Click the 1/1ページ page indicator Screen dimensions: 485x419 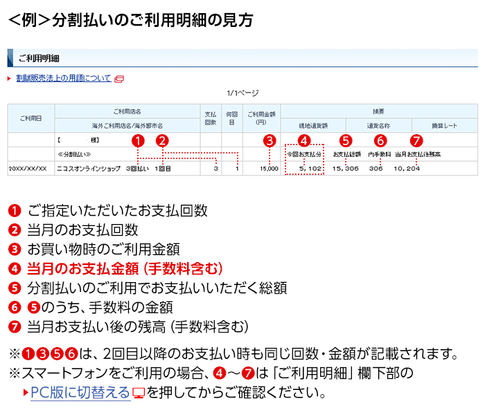pyautogui.click(x=242, y=93)
